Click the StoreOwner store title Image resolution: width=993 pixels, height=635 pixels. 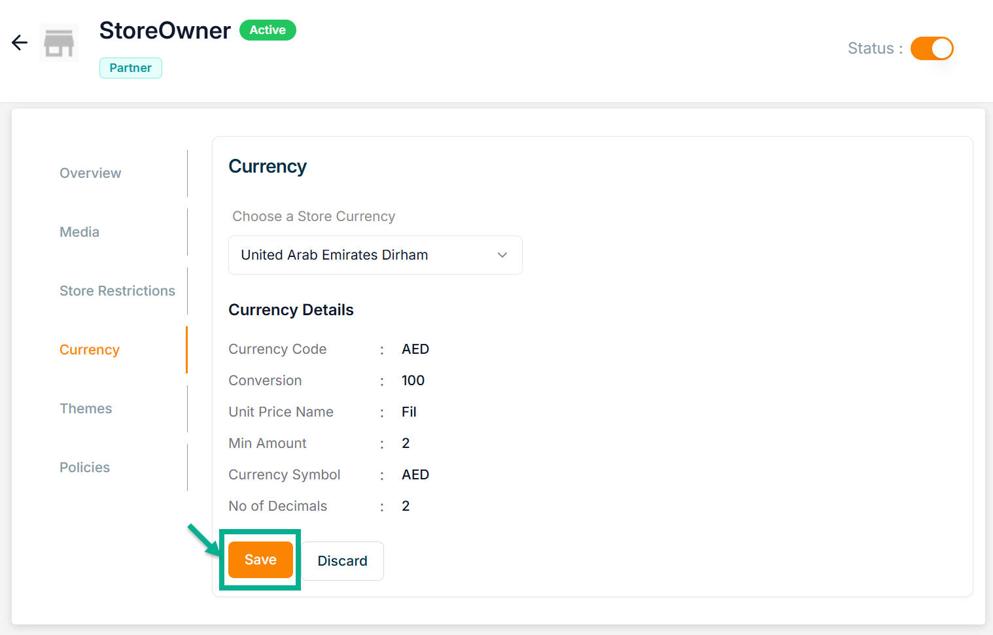165,31
